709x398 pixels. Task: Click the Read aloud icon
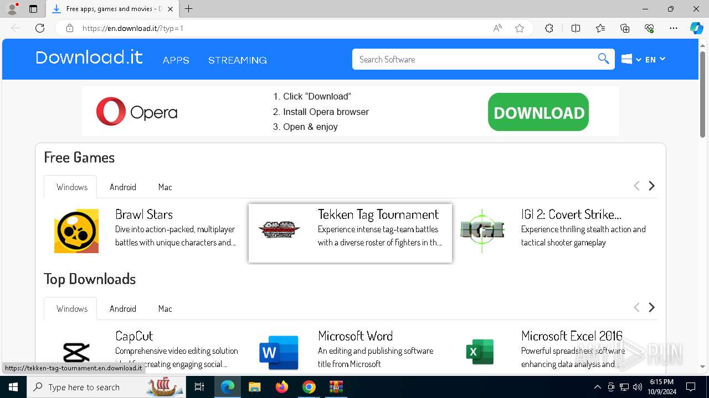point(497,28)
